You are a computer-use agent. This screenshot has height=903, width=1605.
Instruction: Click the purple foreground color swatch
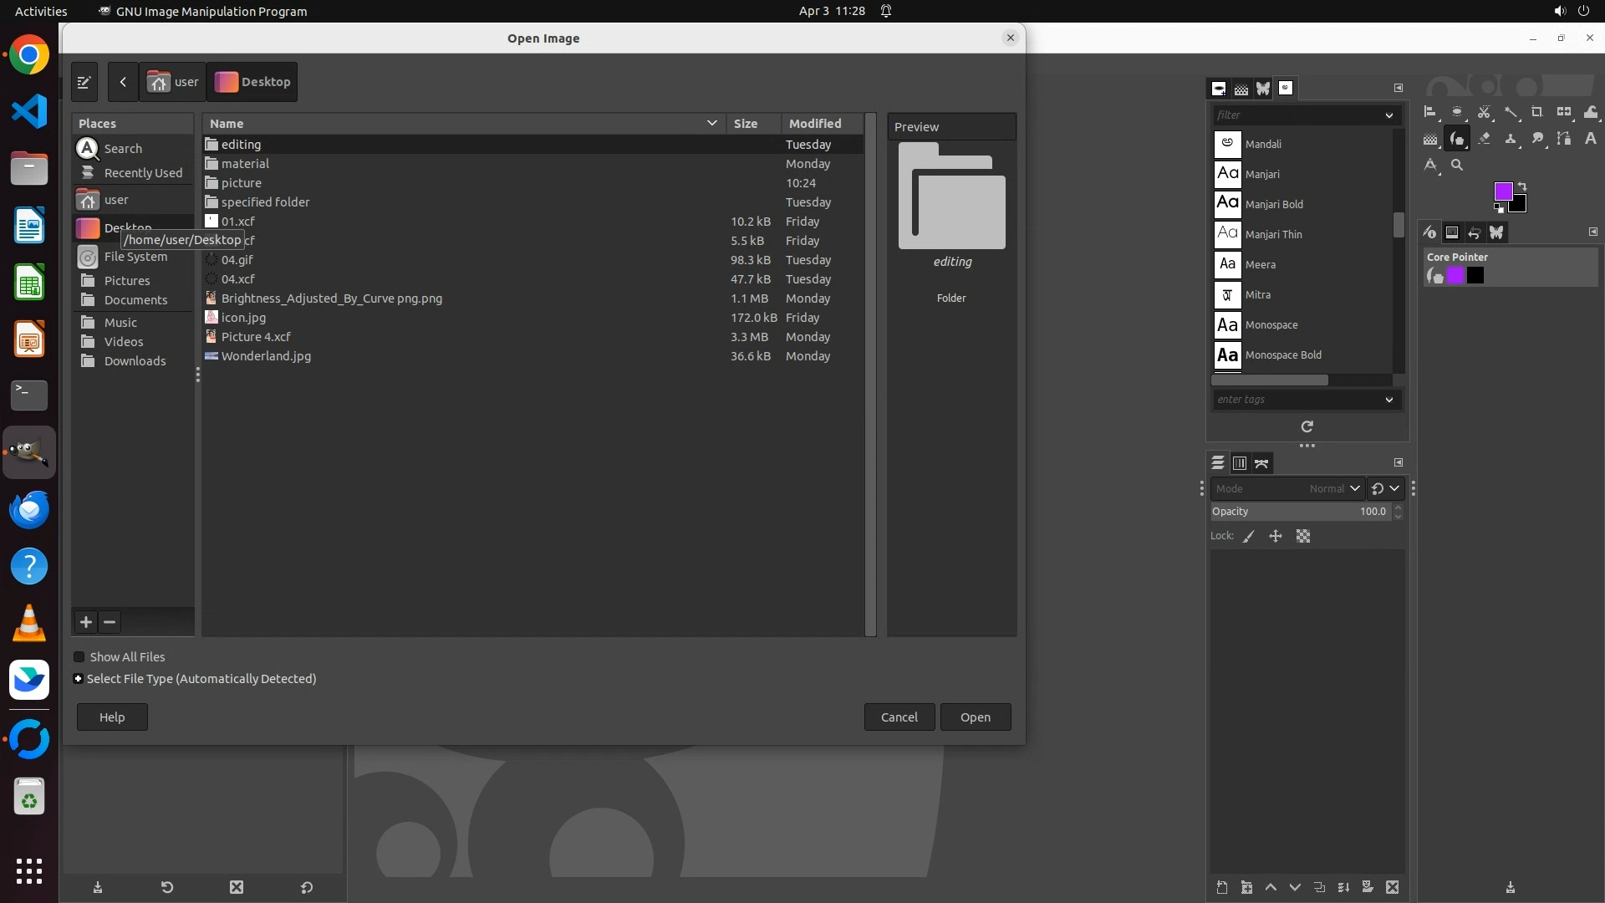tap(1502, 191)
